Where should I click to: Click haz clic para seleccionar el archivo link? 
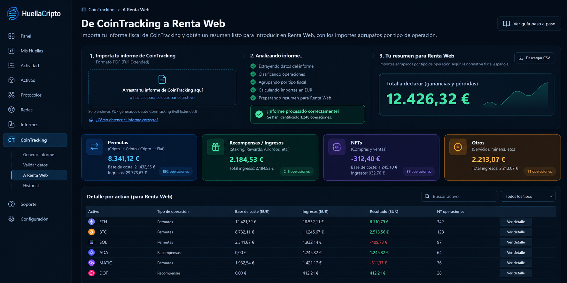pos(162,98)
